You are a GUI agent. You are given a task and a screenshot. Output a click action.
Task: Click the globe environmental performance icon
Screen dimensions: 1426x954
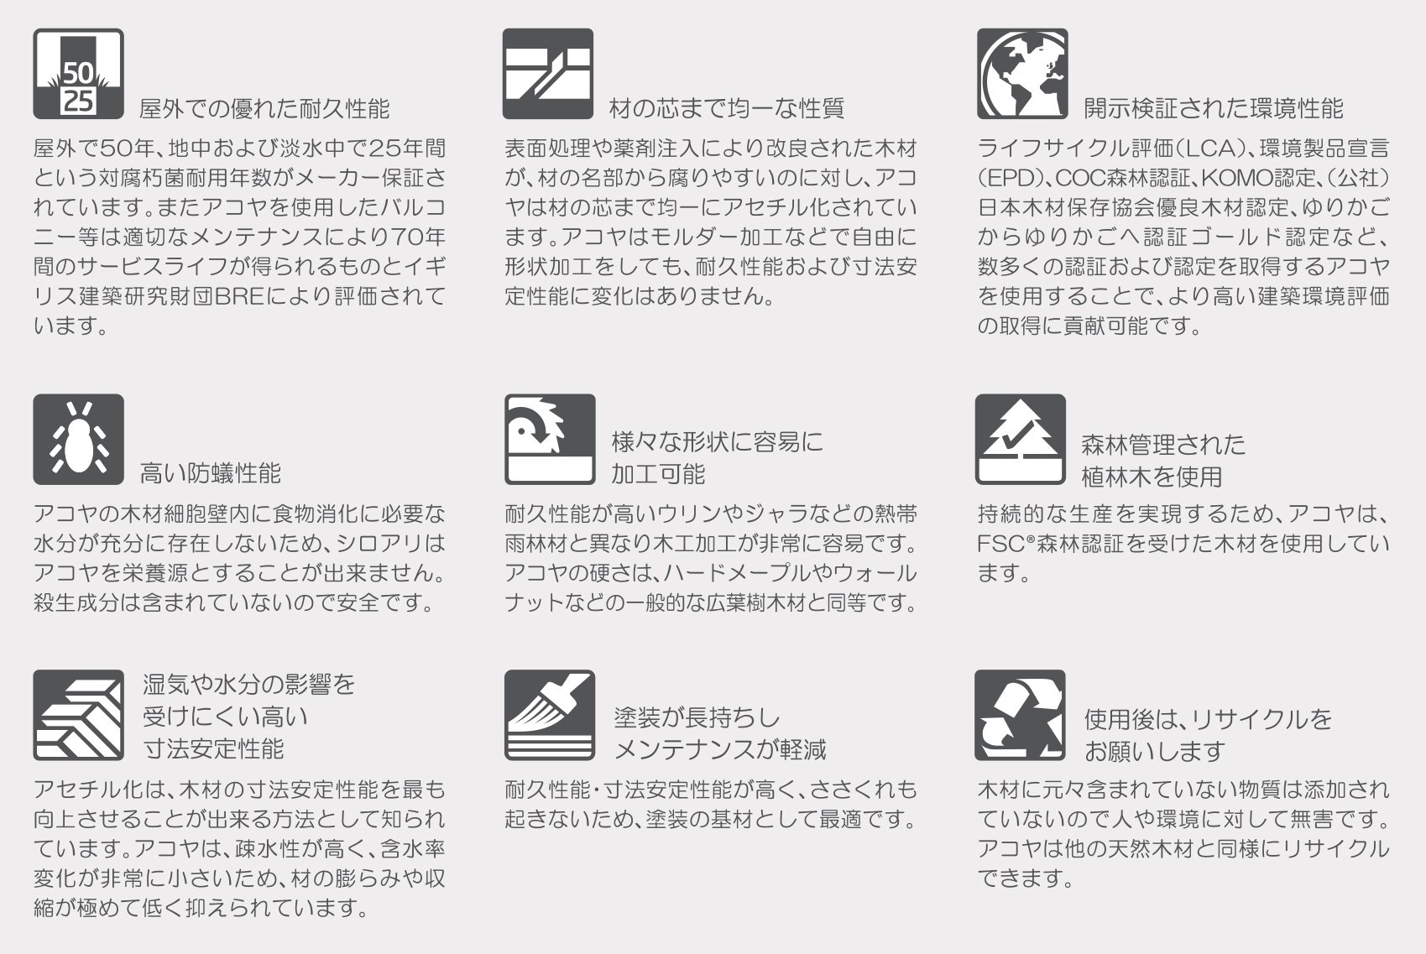point(1022,74)
